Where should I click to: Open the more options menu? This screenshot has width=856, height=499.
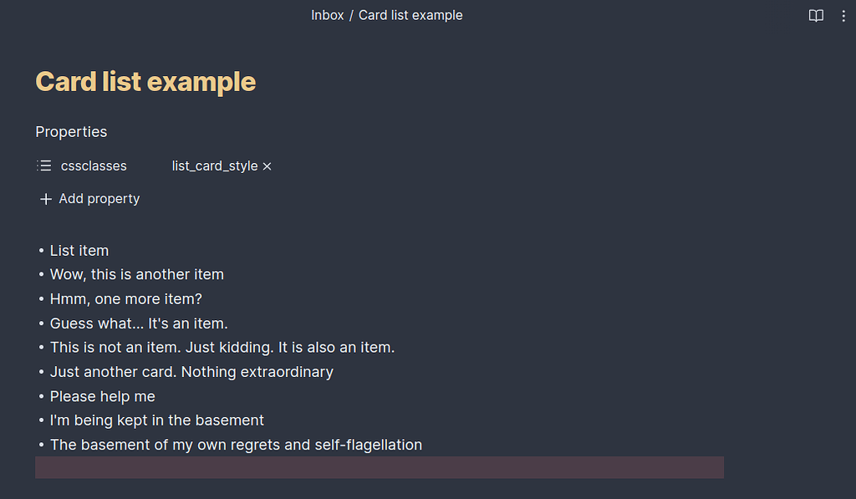click(845, 15)
